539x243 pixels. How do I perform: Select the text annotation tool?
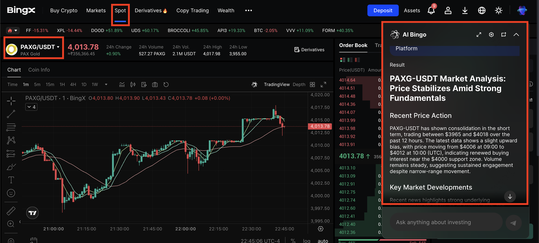click(x=11, y=180)
